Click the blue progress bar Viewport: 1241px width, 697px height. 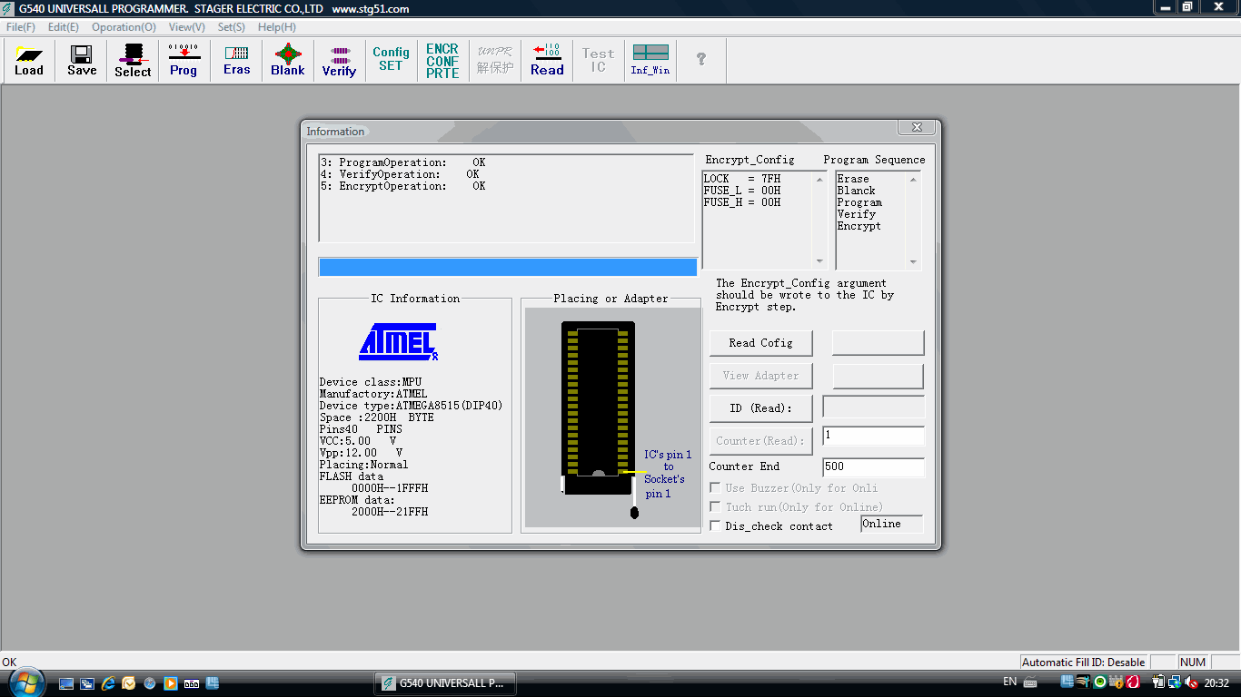click(507, 267)
